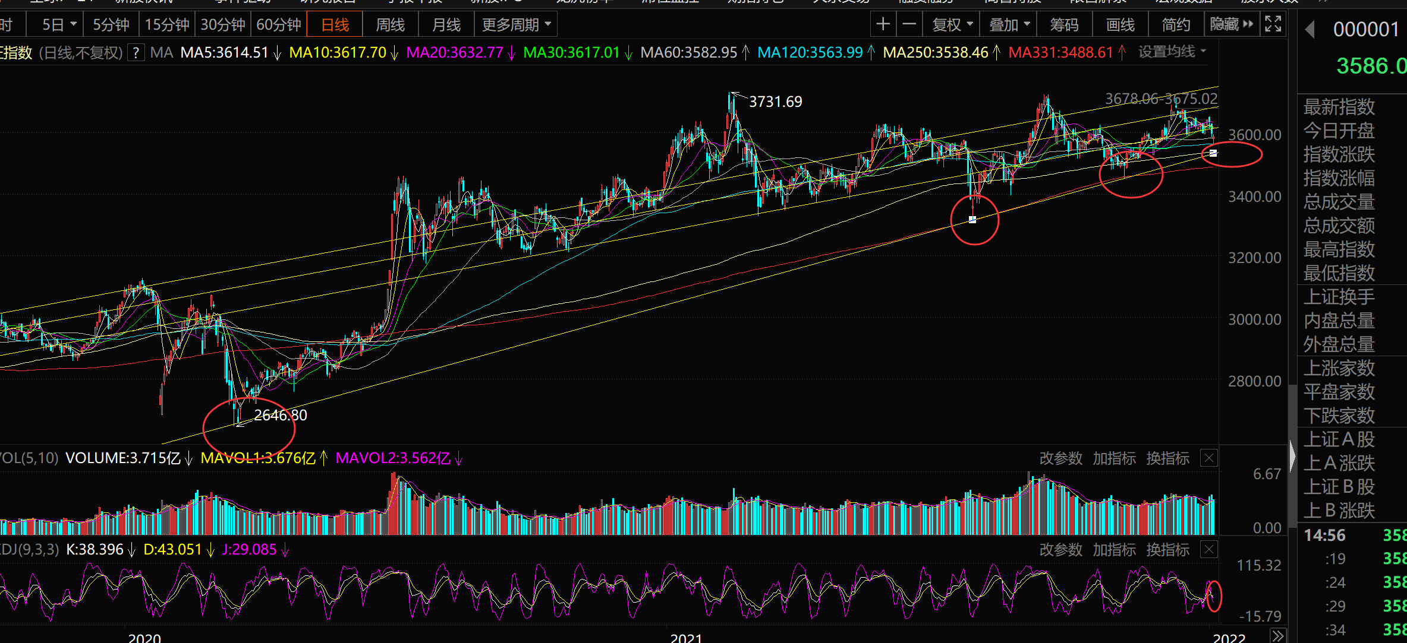
Task: Switch to the 60分钟 period tab
Action: 278,24
